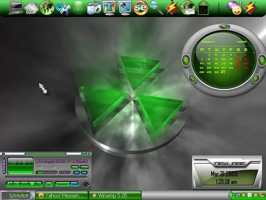The width and height of the screenshot is (266, 200).
Task: Click the MARCH month label in calendar
Action: click(x=208, y=42)
